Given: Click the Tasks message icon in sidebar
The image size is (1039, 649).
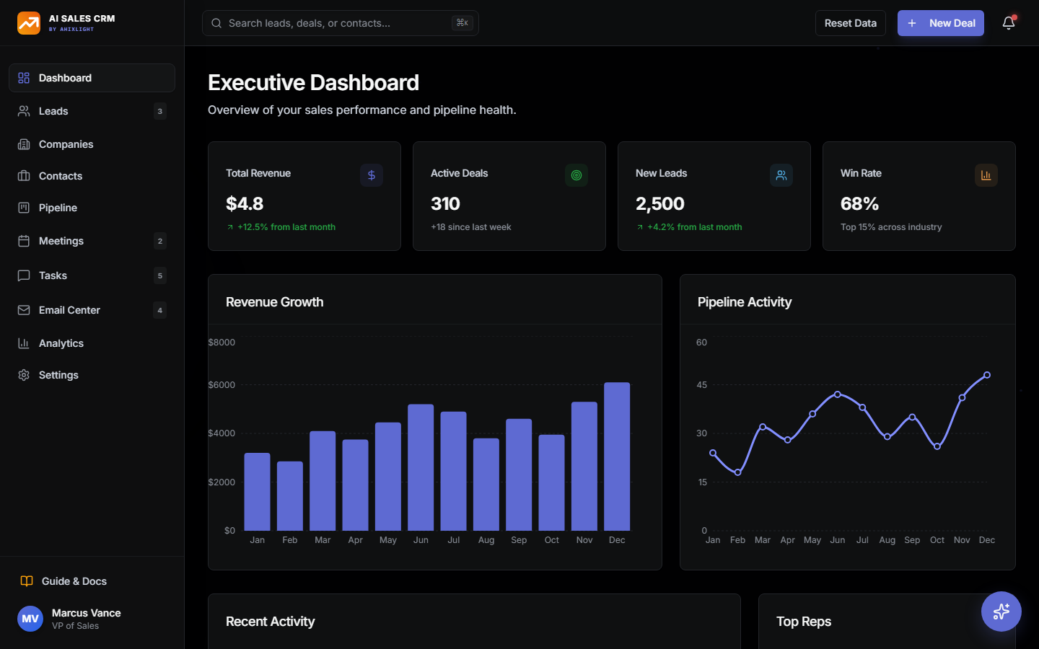Looking at the screenshot, I should [x=24, y=275].
